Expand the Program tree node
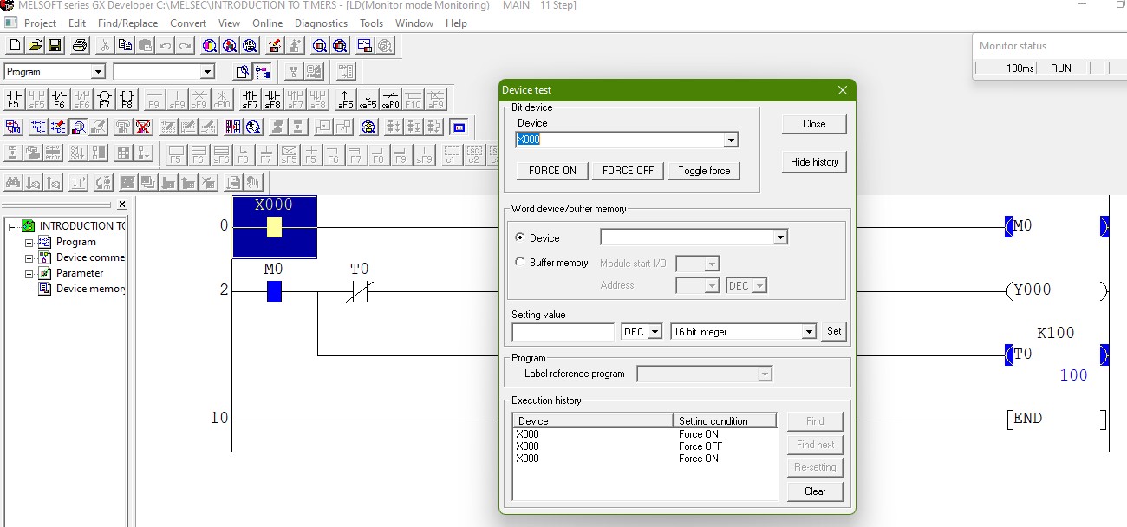 click(29, 242)
